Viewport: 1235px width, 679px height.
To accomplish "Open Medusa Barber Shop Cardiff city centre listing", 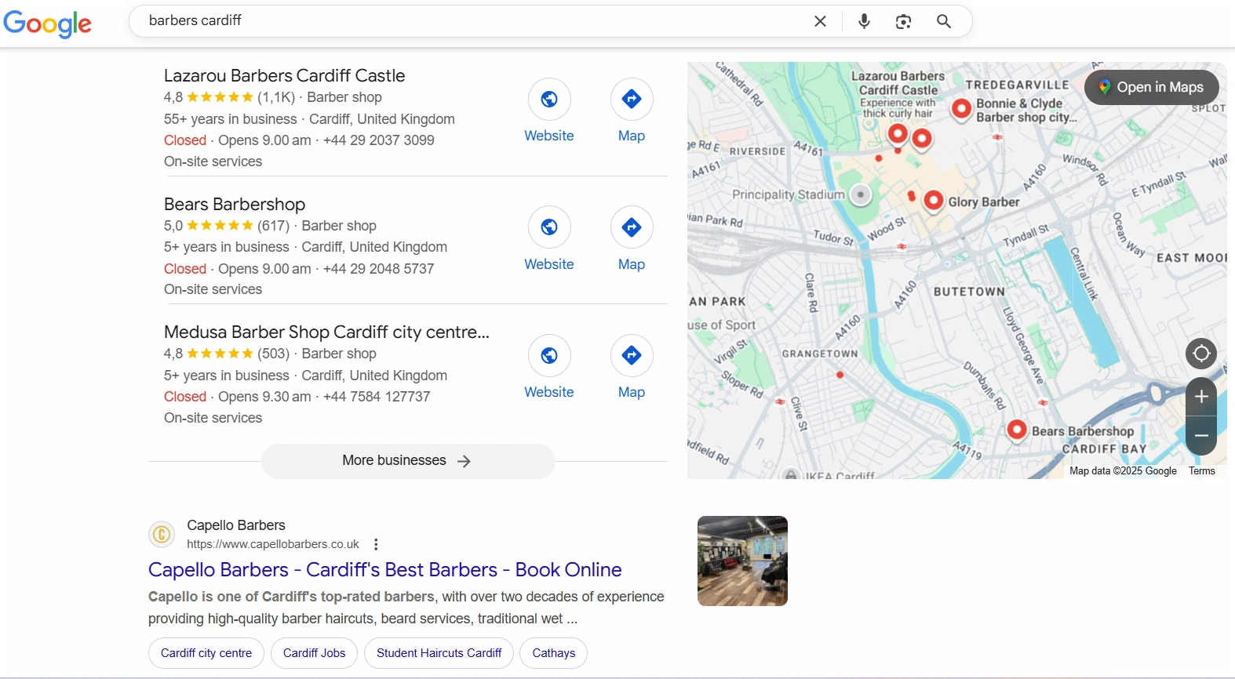I will (x=326, y=332).
